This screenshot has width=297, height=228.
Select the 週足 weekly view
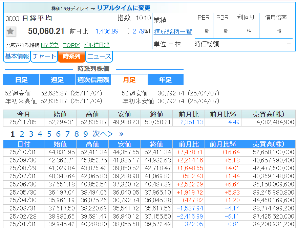[x=57, y=80]
